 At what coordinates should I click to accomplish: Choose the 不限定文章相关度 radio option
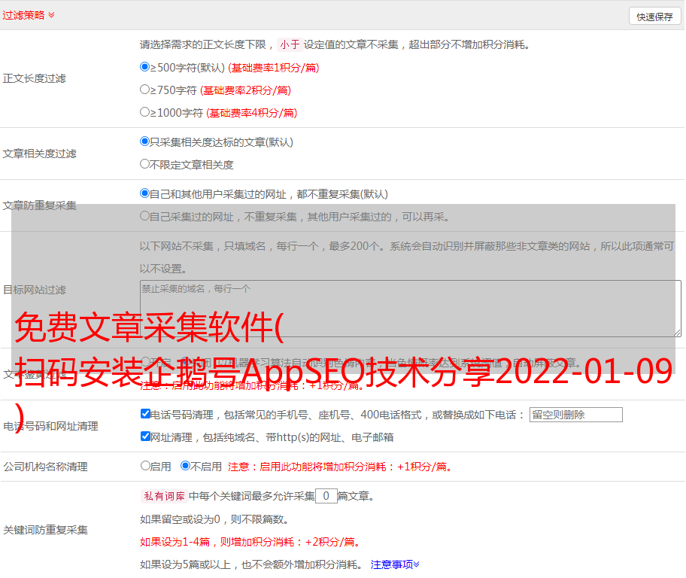click(x=144, y=164)
